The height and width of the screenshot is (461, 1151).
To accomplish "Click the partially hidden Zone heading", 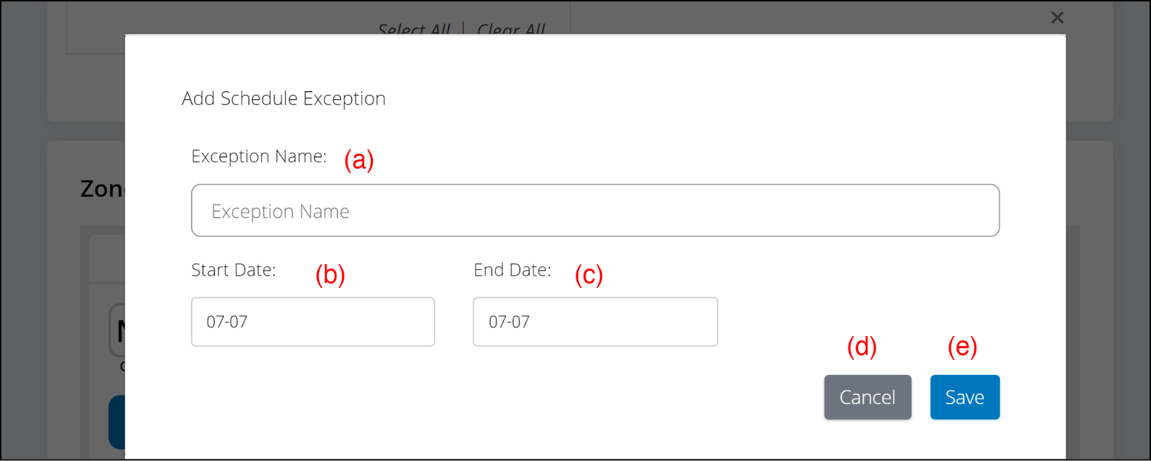I will pyautogui.click(x=102, y=189).
